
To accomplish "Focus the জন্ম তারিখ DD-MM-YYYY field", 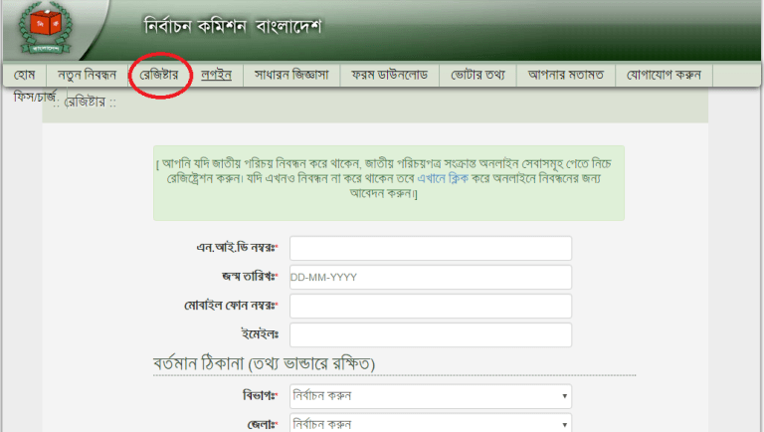I will 431,277.
